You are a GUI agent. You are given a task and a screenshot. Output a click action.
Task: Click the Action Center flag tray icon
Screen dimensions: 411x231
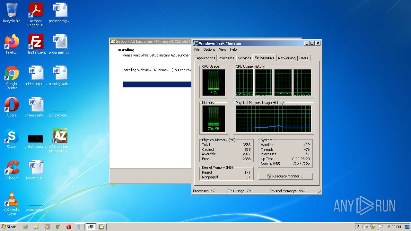[x=380, y=227]
